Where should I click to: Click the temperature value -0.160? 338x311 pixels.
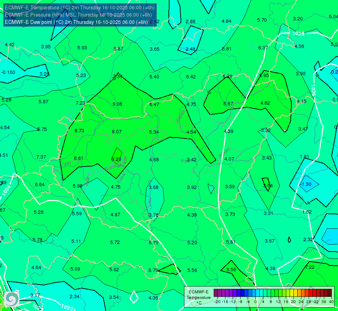click(x=8, y=72)
